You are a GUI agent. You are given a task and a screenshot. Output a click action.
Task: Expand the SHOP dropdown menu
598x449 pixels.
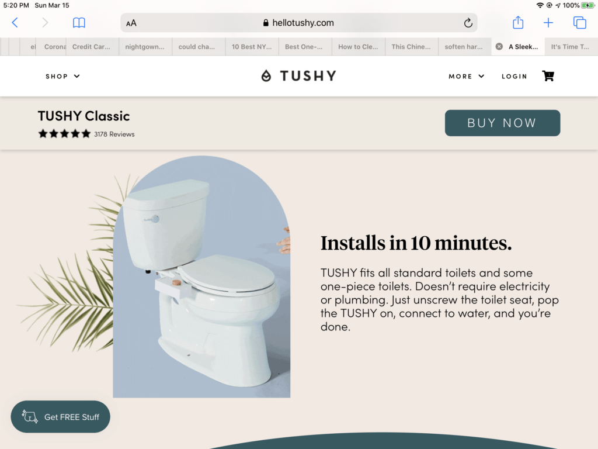click(63, 77)
